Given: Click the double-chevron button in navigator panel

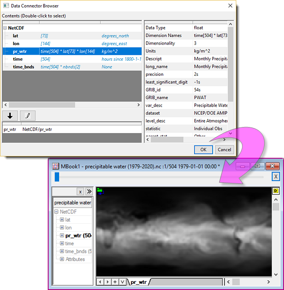Looking at the screenshot, I should coord(89,191).
